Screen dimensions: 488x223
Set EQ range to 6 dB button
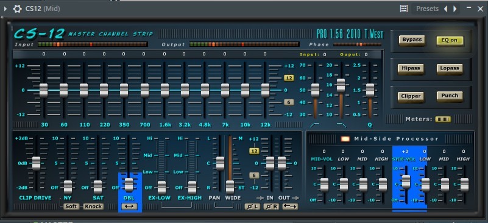point(289,102)
